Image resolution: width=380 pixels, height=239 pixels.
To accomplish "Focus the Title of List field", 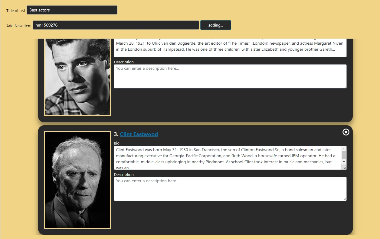I will [x=72, y=10].
